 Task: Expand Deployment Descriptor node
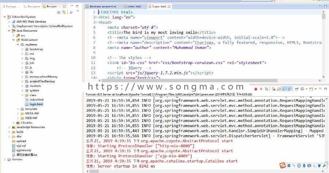[x=9, y=26]
